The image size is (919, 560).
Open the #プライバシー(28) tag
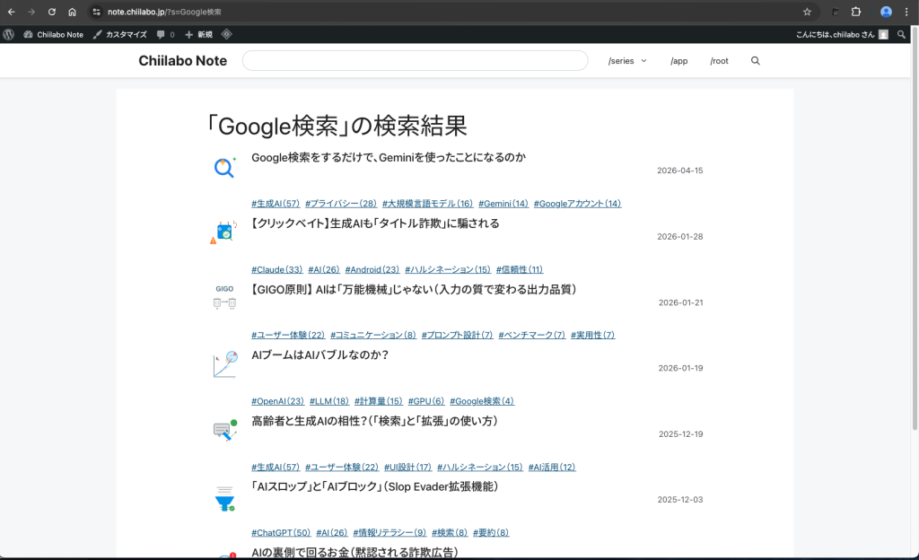341,204
